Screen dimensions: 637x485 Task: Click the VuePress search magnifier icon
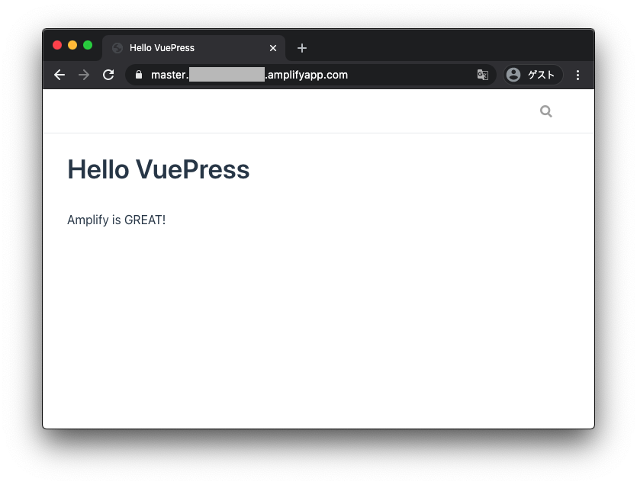coord(546,111)
